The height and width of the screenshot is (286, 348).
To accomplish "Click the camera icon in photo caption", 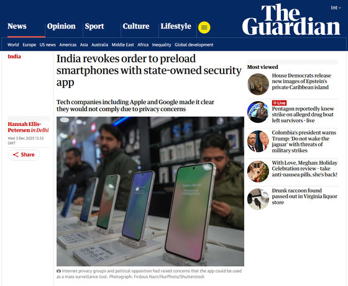I will [58, 271].
